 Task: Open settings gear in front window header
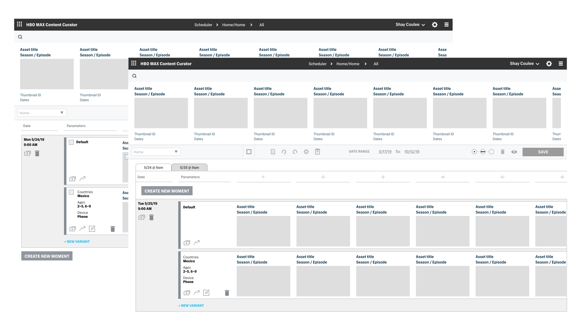tap(549, 64)
